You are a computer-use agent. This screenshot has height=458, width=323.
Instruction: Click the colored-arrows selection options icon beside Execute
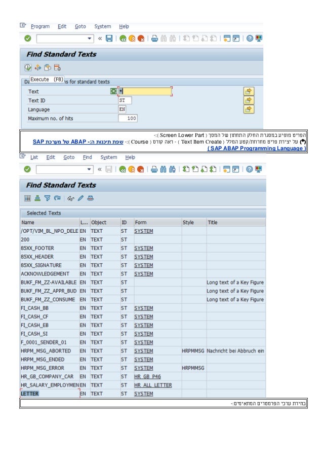[38, 67]
